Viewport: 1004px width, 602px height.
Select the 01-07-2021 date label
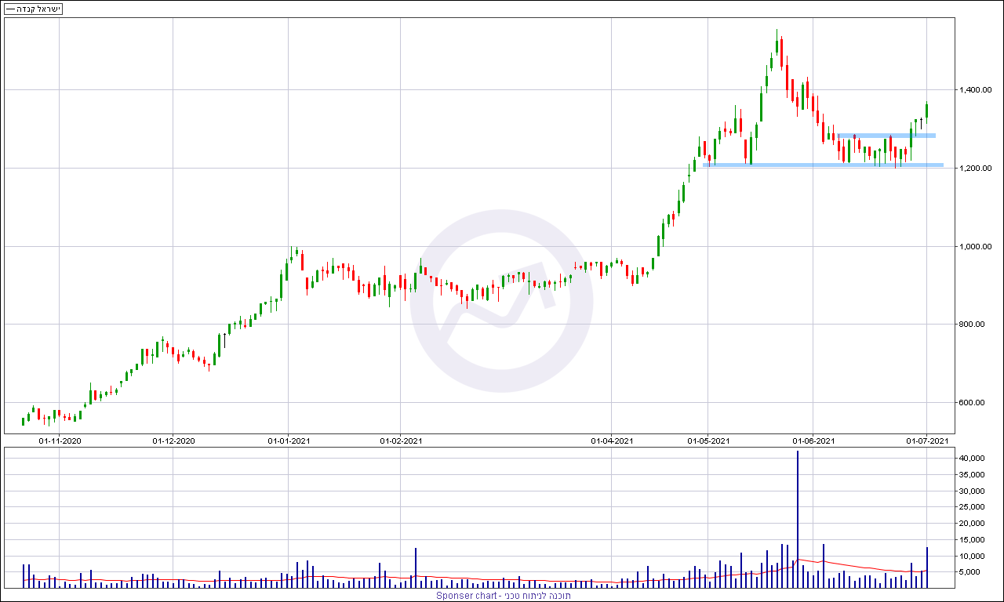[928, 441]
